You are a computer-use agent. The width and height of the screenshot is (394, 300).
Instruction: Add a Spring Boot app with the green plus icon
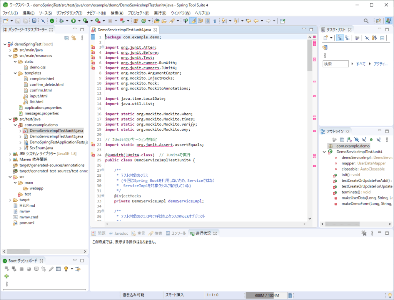[7, 276]
